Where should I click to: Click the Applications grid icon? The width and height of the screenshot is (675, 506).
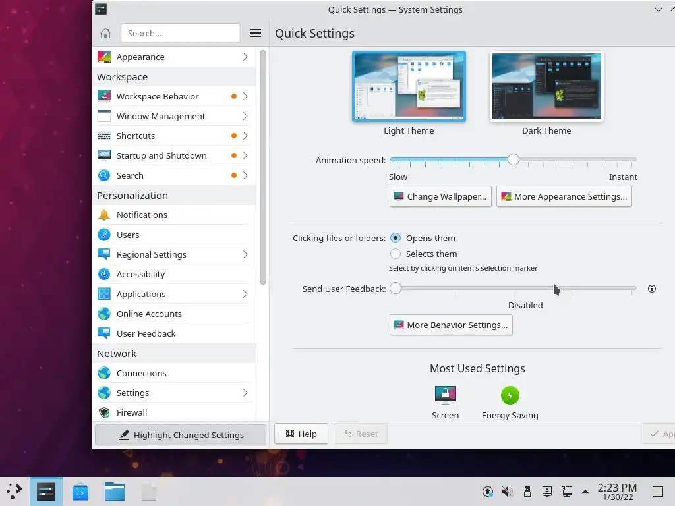[104, 294]
